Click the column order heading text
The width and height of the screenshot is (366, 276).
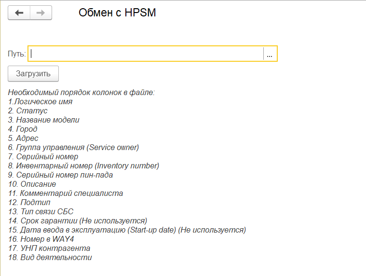click(x=81, y=92)
